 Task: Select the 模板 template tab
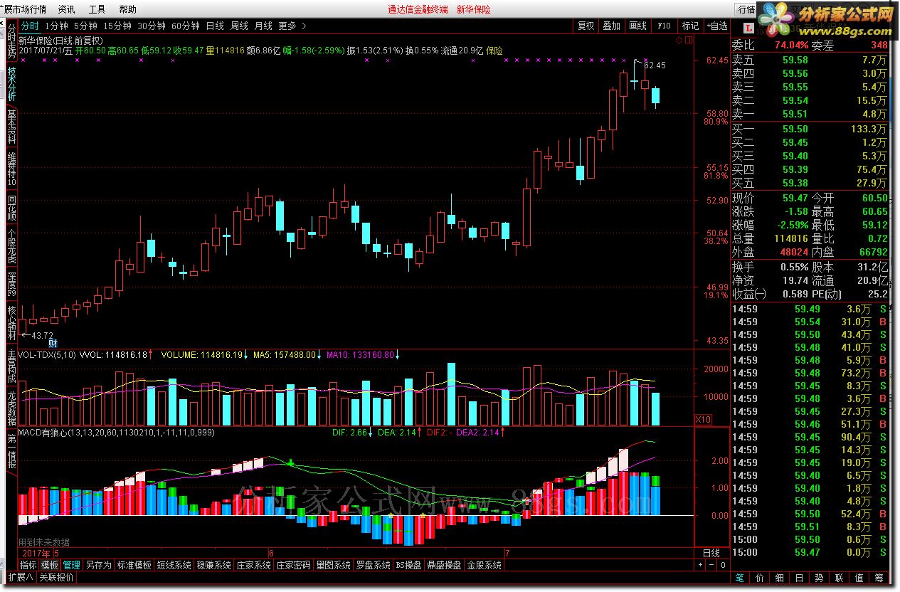pos(50,565)
